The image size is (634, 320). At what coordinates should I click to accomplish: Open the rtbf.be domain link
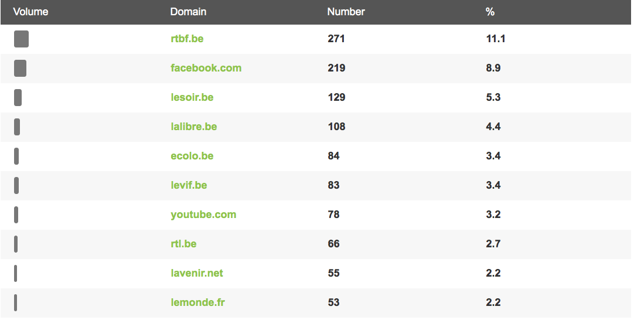[x=187, y=39]
